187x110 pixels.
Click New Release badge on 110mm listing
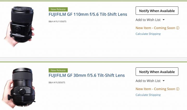click(x=58, y=9)
